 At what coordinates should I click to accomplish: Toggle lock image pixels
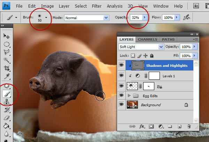coord(139,56)
